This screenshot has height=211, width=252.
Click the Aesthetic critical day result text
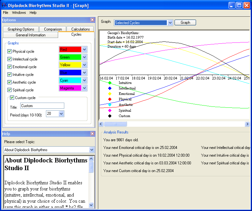pos(147,163)
